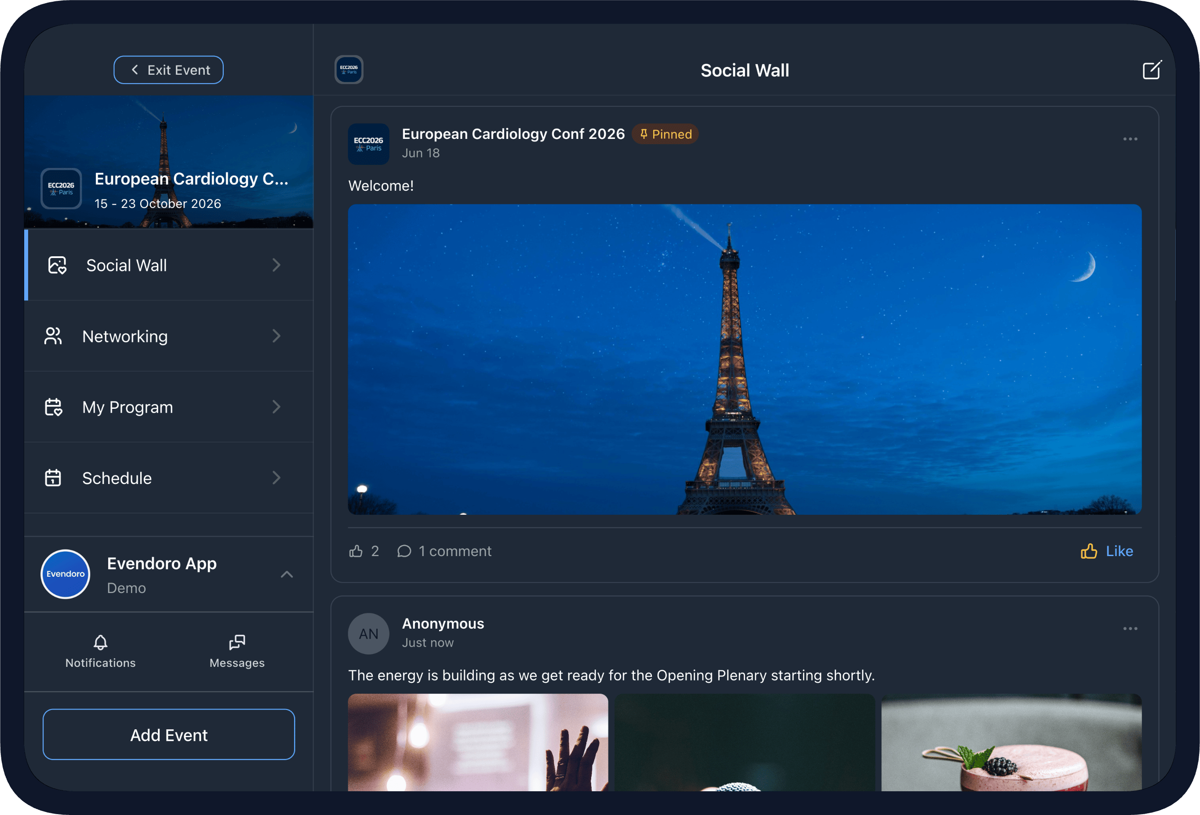
Task: Click the AN avatar of Anonymous post
Action: click(369, 634)
